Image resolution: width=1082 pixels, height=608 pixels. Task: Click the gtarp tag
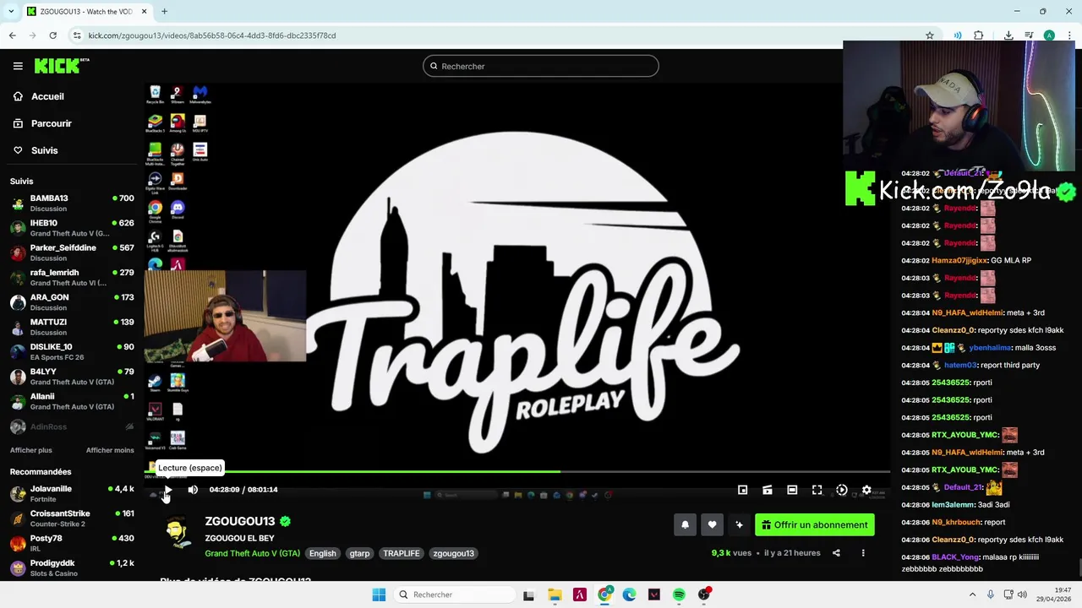(359, 553)
